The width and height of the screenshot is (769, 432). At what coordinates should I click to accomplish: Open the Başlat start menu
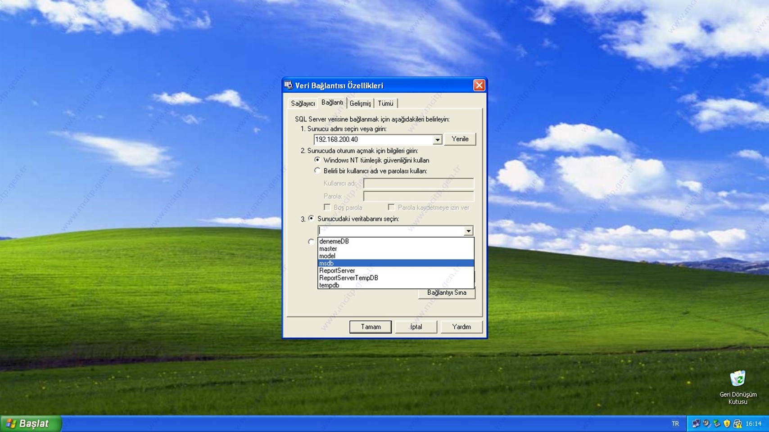coord(30,423)
